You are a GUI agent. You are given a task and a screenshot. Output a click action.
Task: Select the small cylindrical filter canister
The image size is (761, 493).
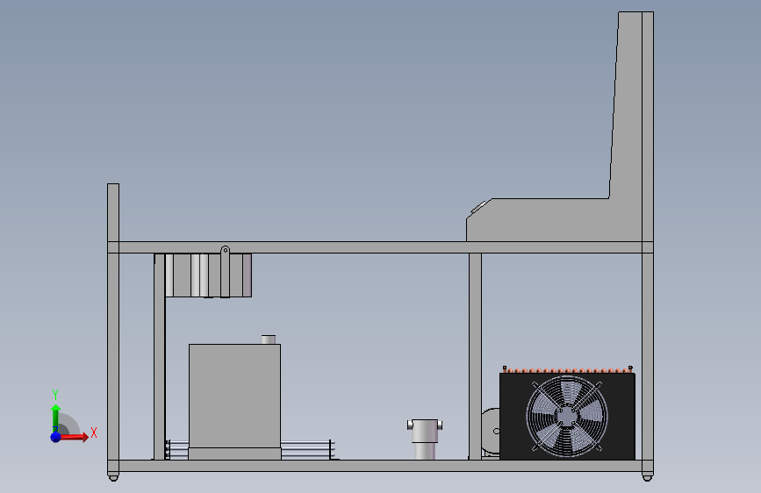(425, 439)
